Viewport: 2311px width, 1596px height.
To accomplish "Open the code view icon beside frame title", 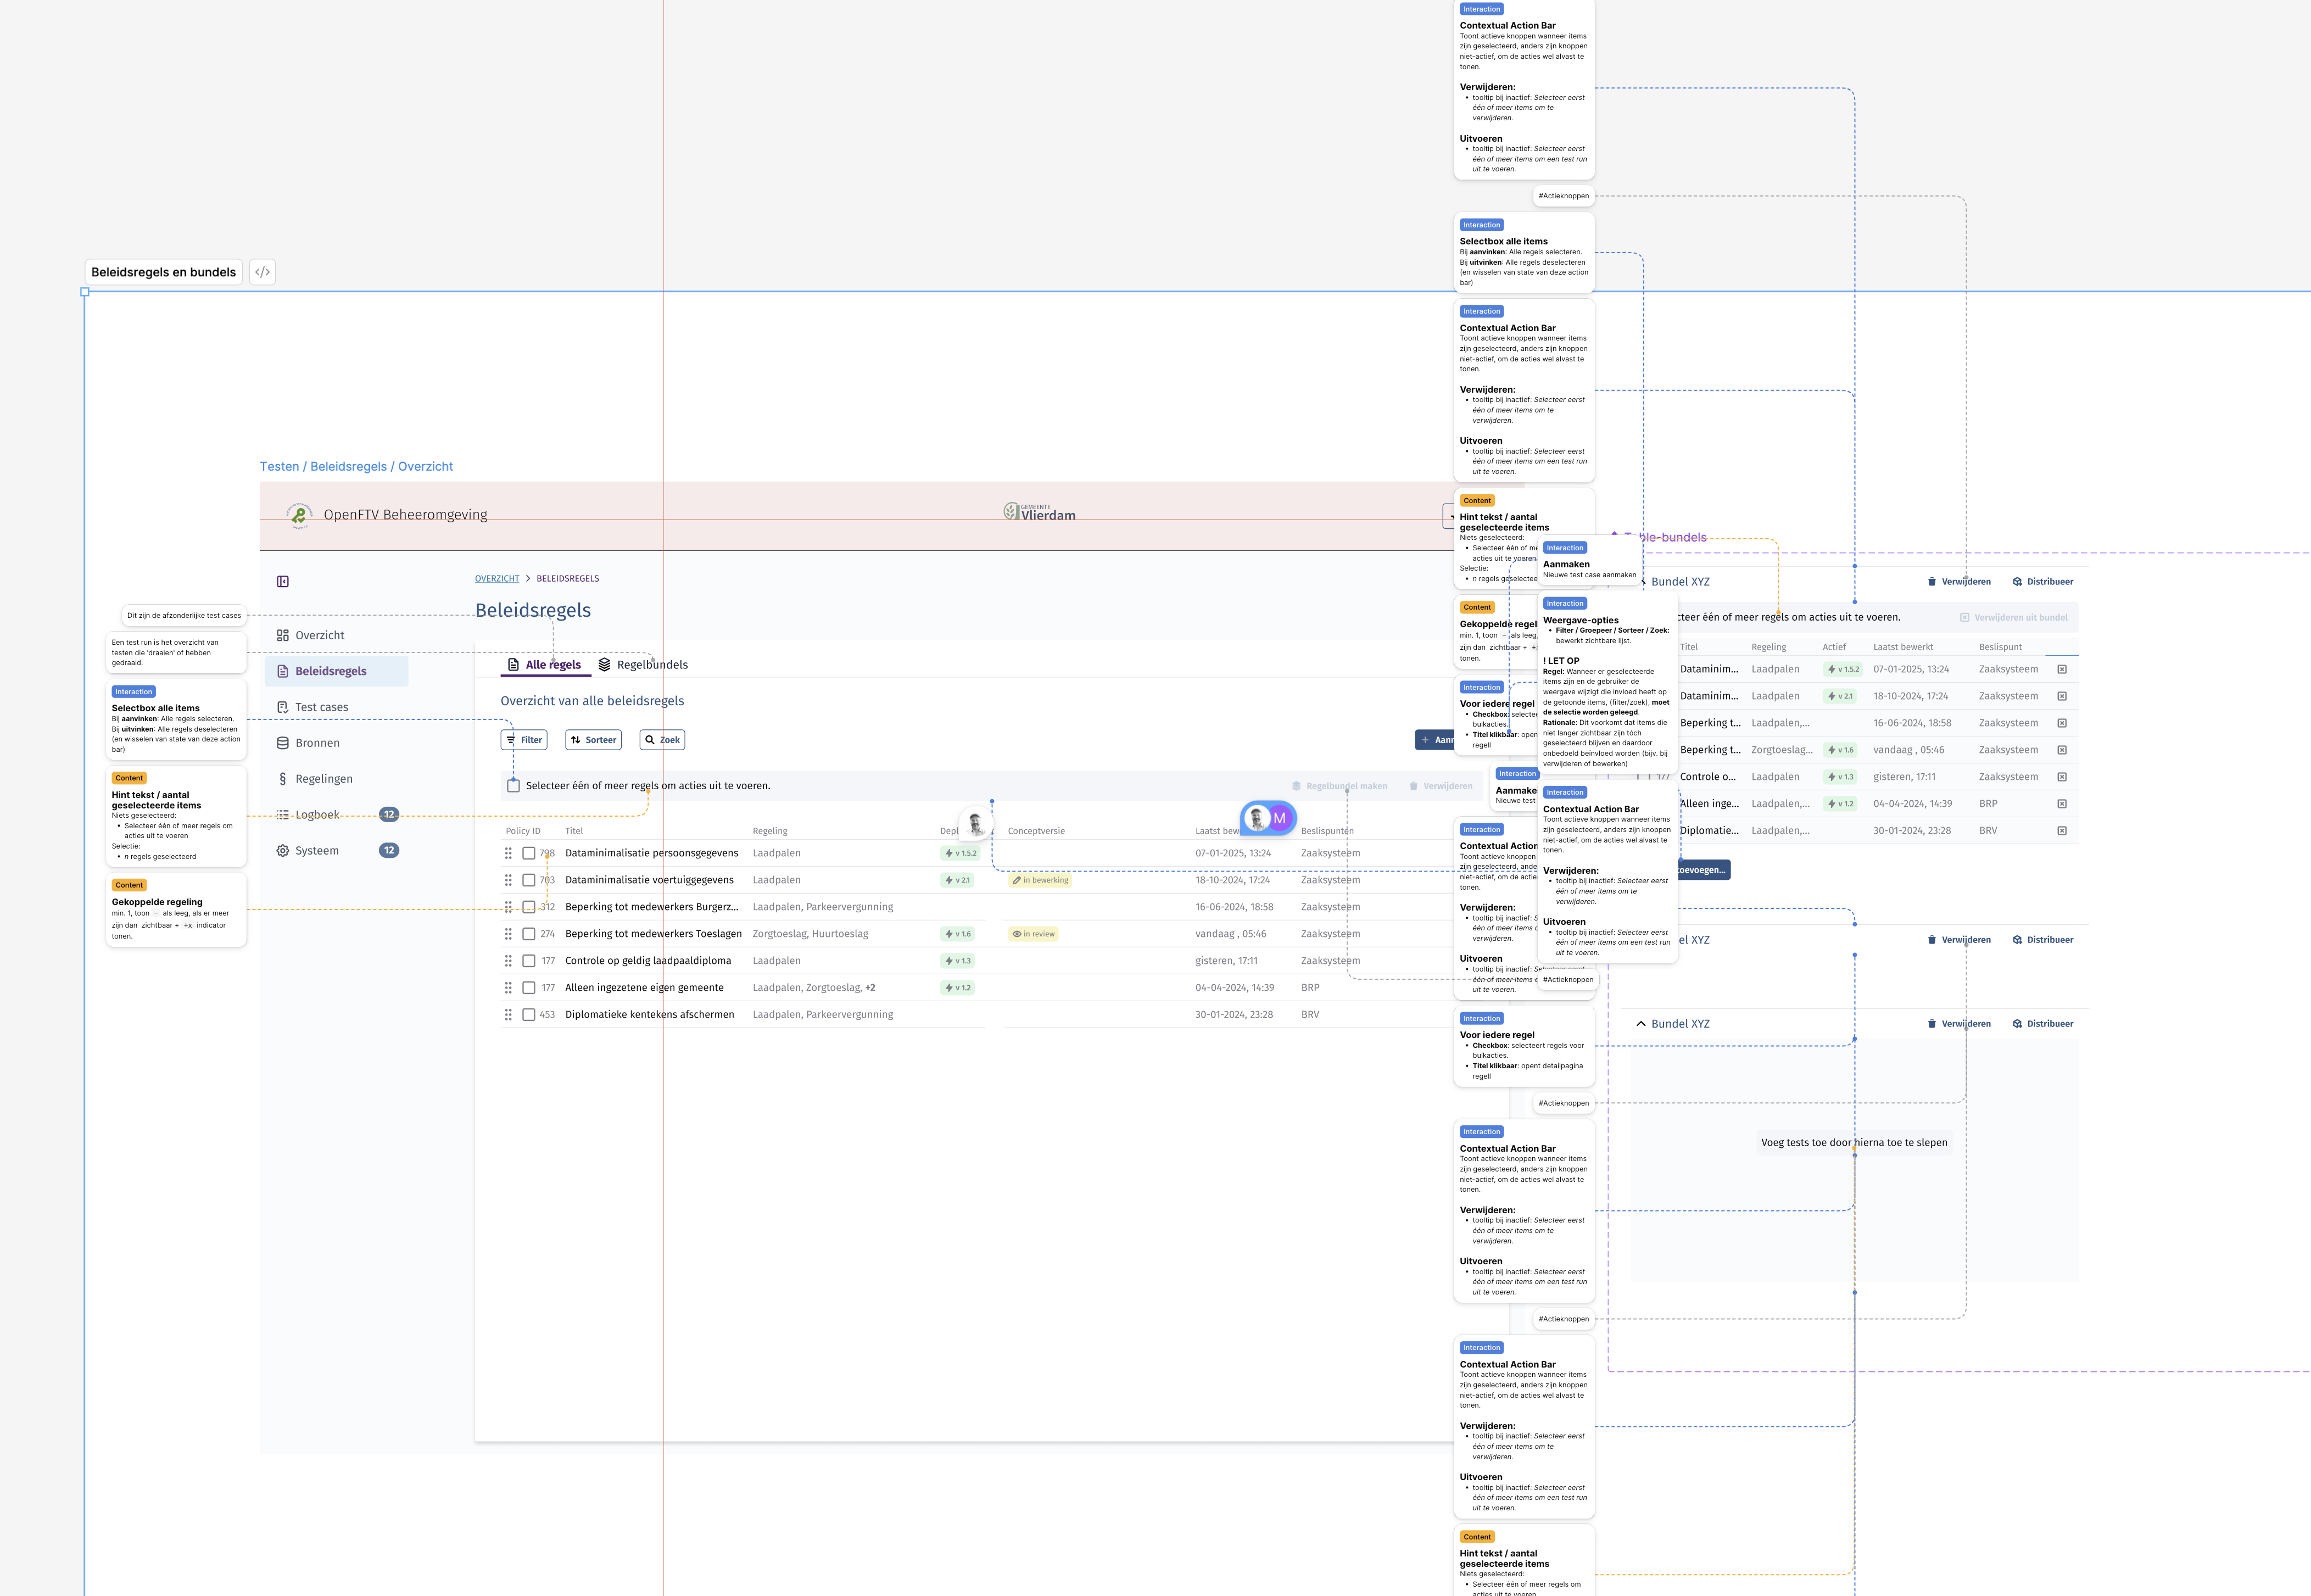I will coord(262,272).
